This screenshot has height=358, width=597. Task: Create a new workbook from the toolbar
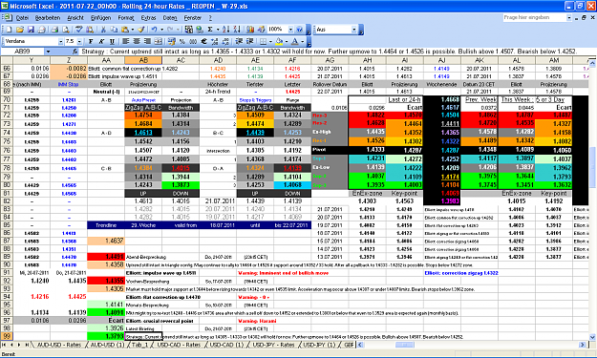coord(9,30)
